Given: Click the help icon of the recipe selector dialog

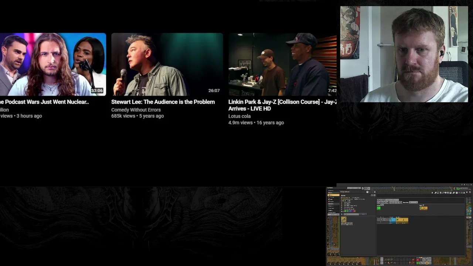Looking at the screenshot, I should click(367, 192).
